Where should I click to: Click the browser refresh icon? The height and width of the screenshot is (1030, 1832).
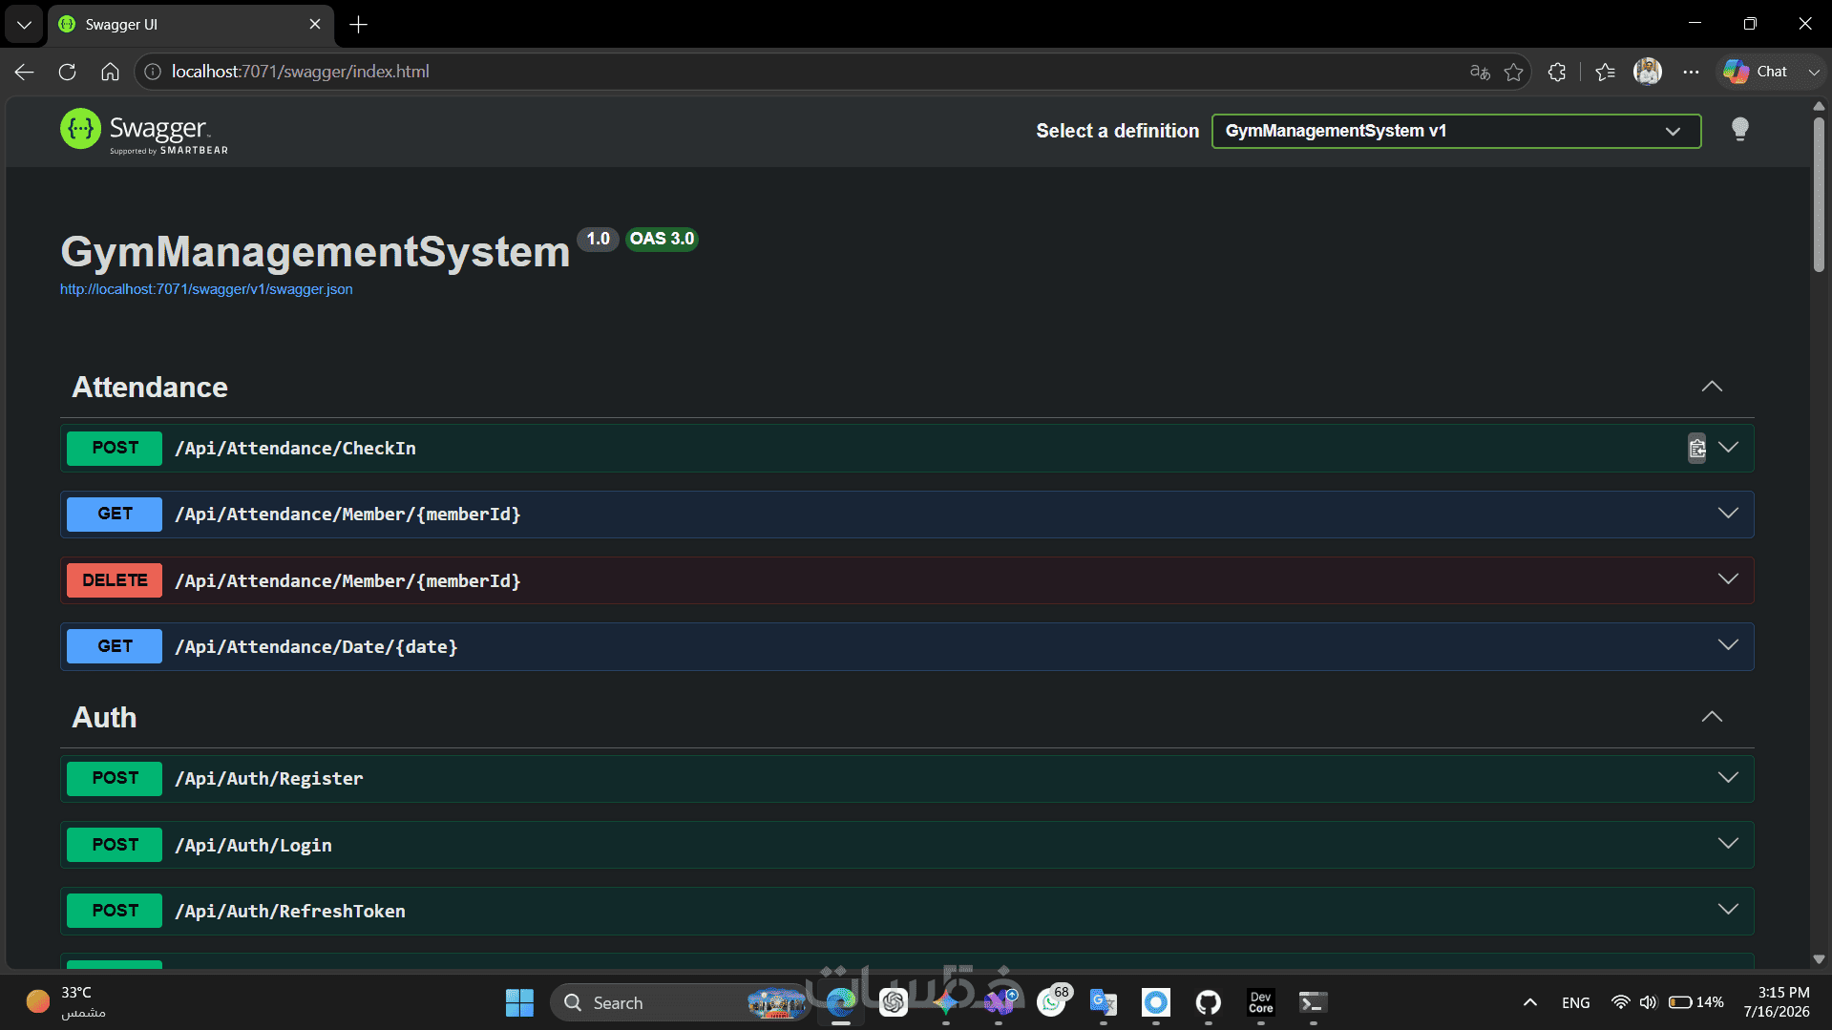point(67,72)
